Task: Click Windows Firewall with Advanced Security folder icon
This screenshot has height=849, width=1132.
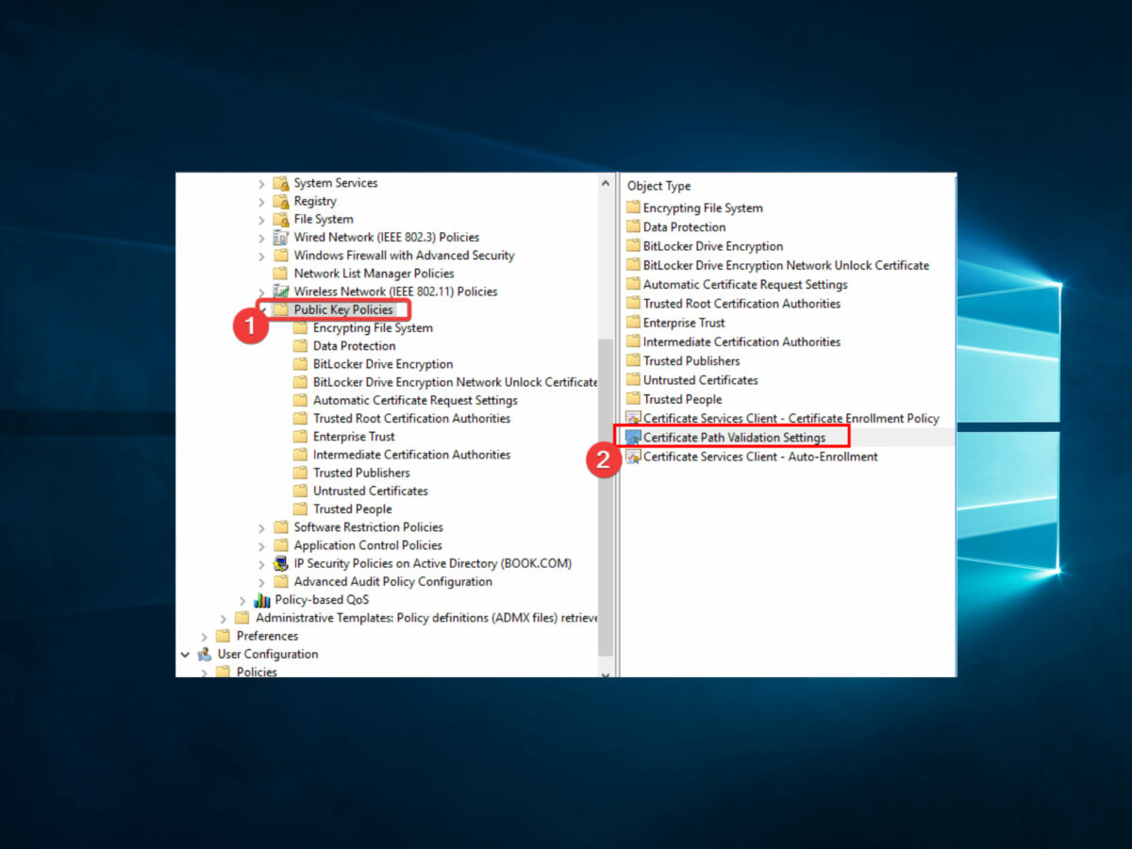Action: coord(280,256)
